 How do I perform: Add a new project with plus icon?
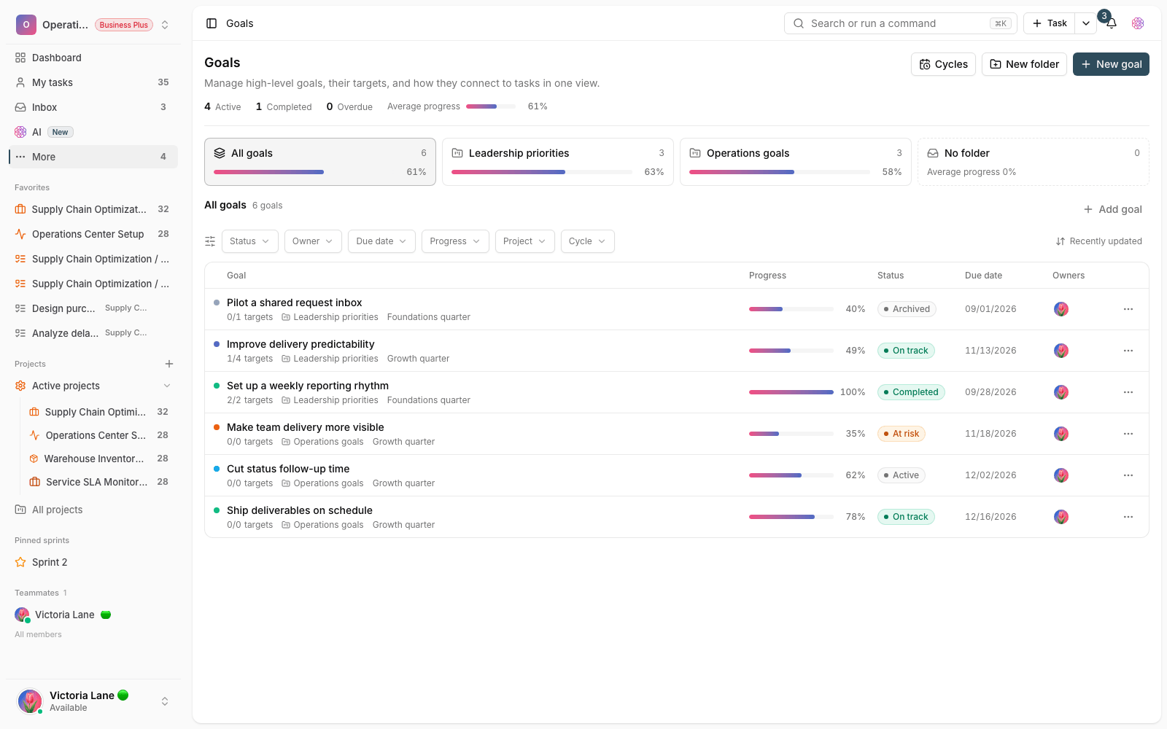pyautogui.click(x=169, y=364)
